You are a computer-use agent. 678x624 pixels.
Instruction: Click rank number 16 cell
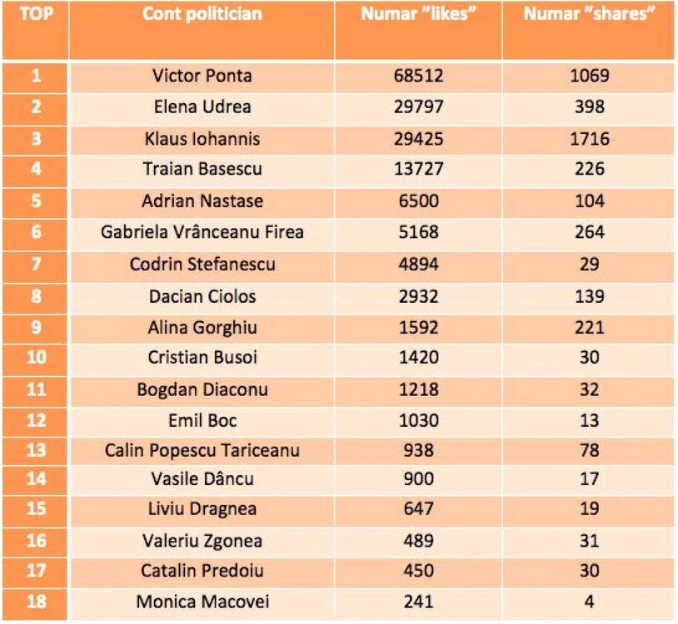click(35, 542)
